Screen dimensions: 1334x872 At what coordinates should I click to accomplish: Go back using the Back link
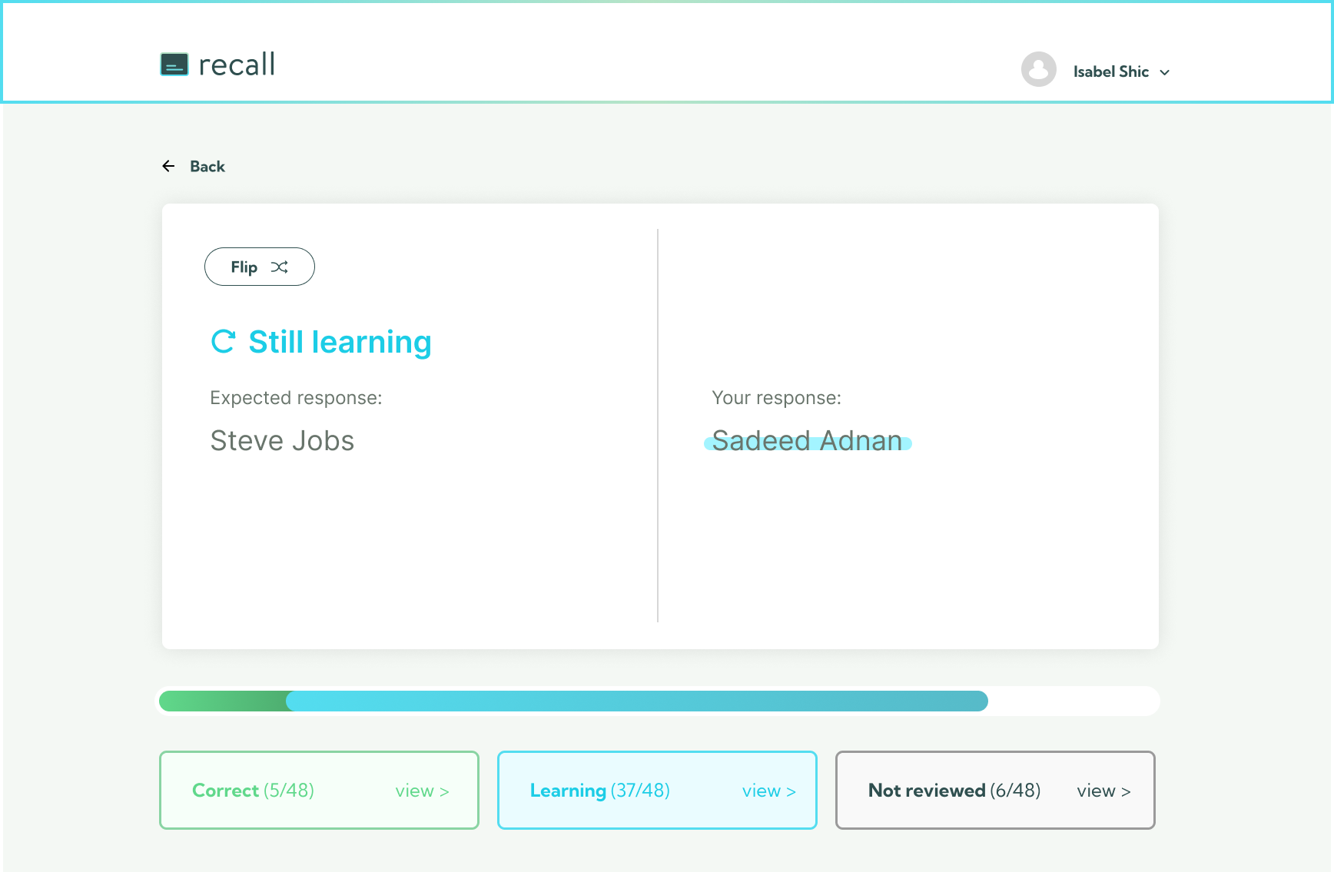coord(207,166)
